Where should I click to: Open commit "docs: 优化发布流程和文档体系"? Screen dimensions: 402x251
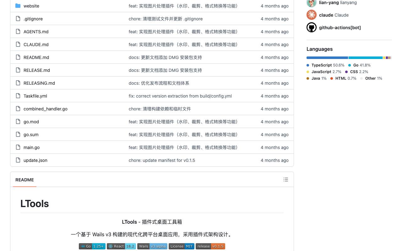pos(159,83)
